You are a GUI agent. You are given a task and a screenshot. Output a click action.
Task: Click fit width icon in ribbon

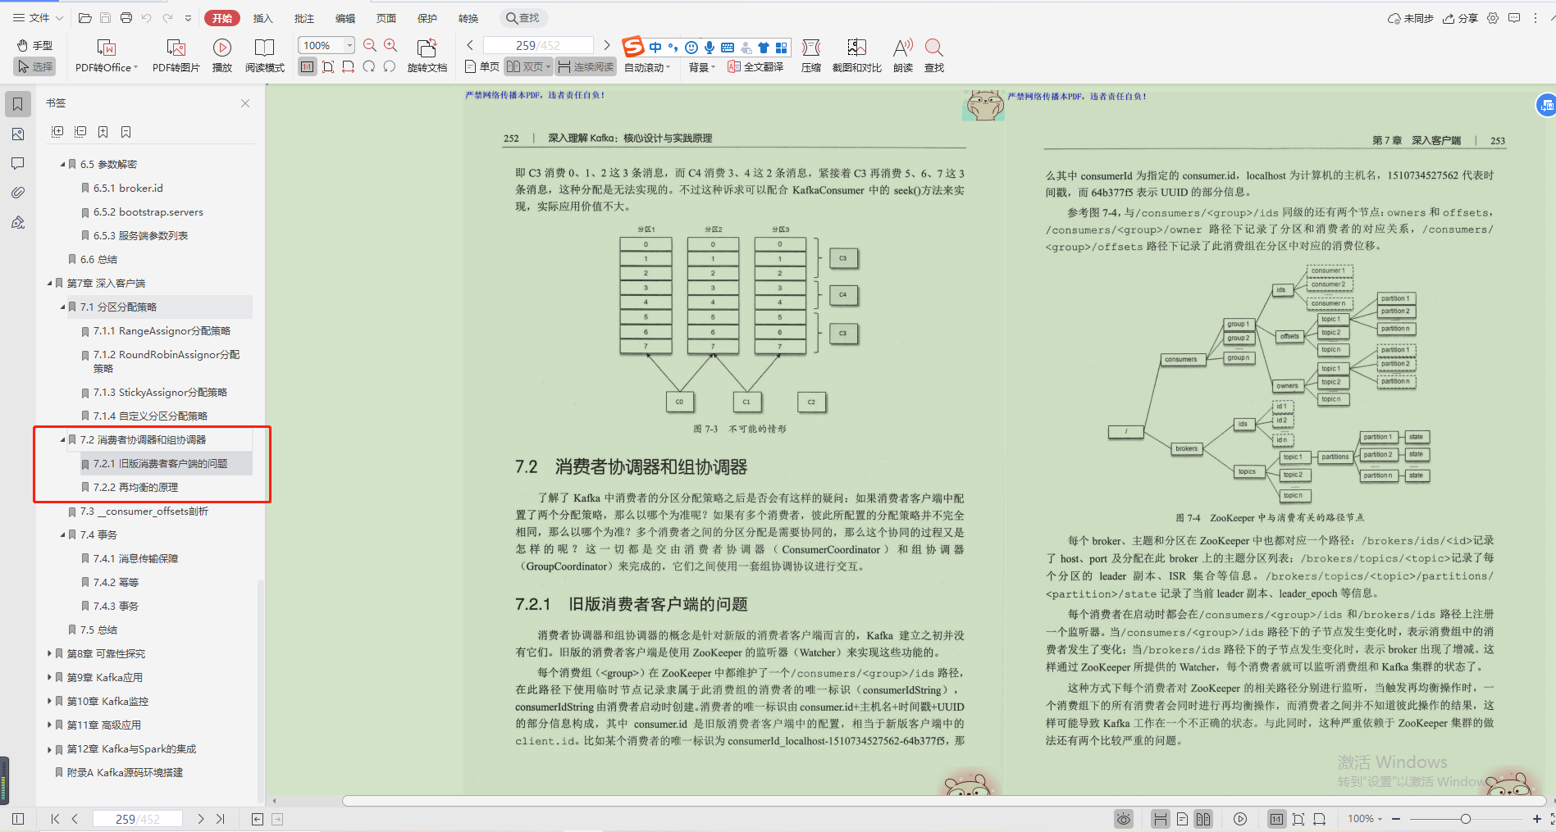point(349,66)
